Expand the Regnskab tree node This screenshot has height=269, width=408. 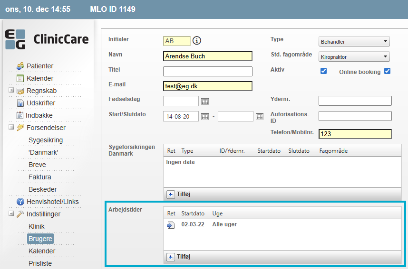pyautogui.click(x=11, y=90)
